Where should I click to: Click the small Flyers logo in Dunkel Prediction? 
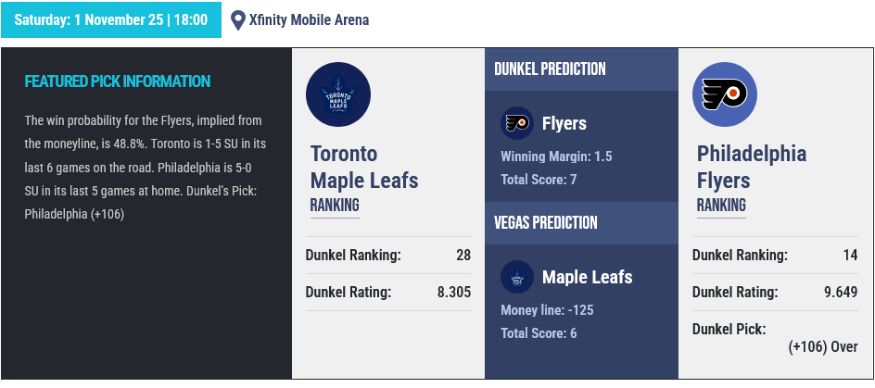tap(516, 123)
